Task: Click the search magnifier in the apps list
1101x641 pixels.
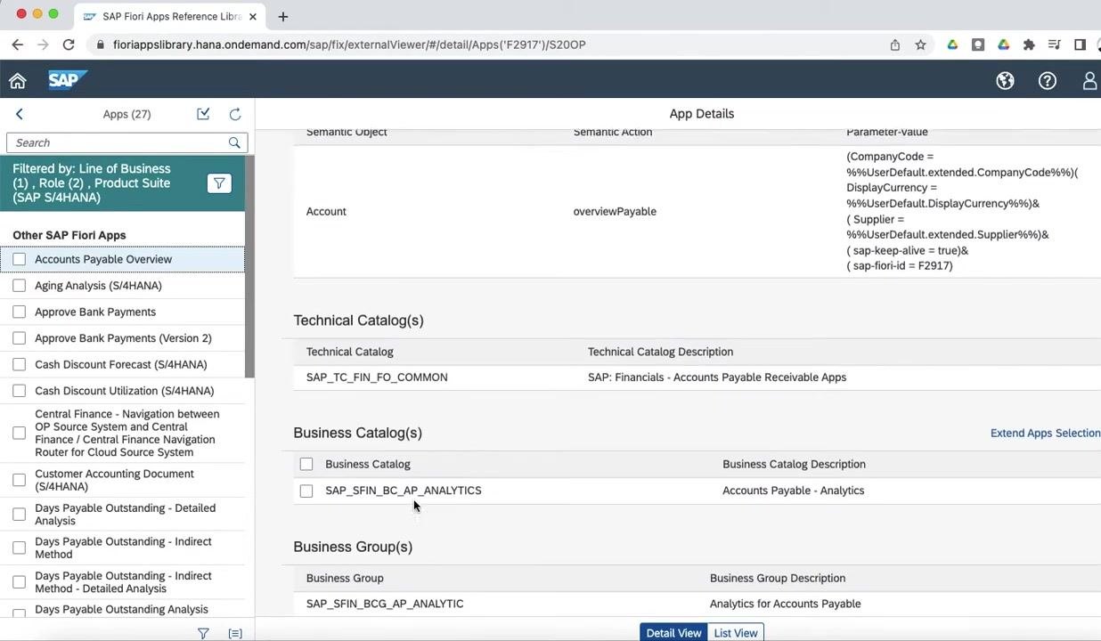Action: point(234,142)
